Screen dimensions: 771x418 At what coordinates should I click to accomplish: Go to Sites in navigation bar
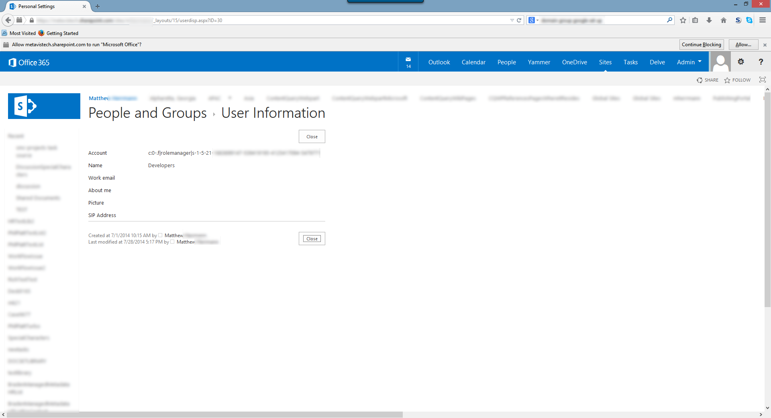[605, 62]
